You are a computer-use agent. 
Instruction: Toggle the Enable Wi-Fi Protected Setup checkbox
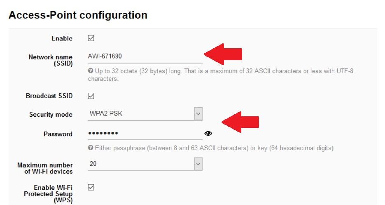[x=91, y=187]
